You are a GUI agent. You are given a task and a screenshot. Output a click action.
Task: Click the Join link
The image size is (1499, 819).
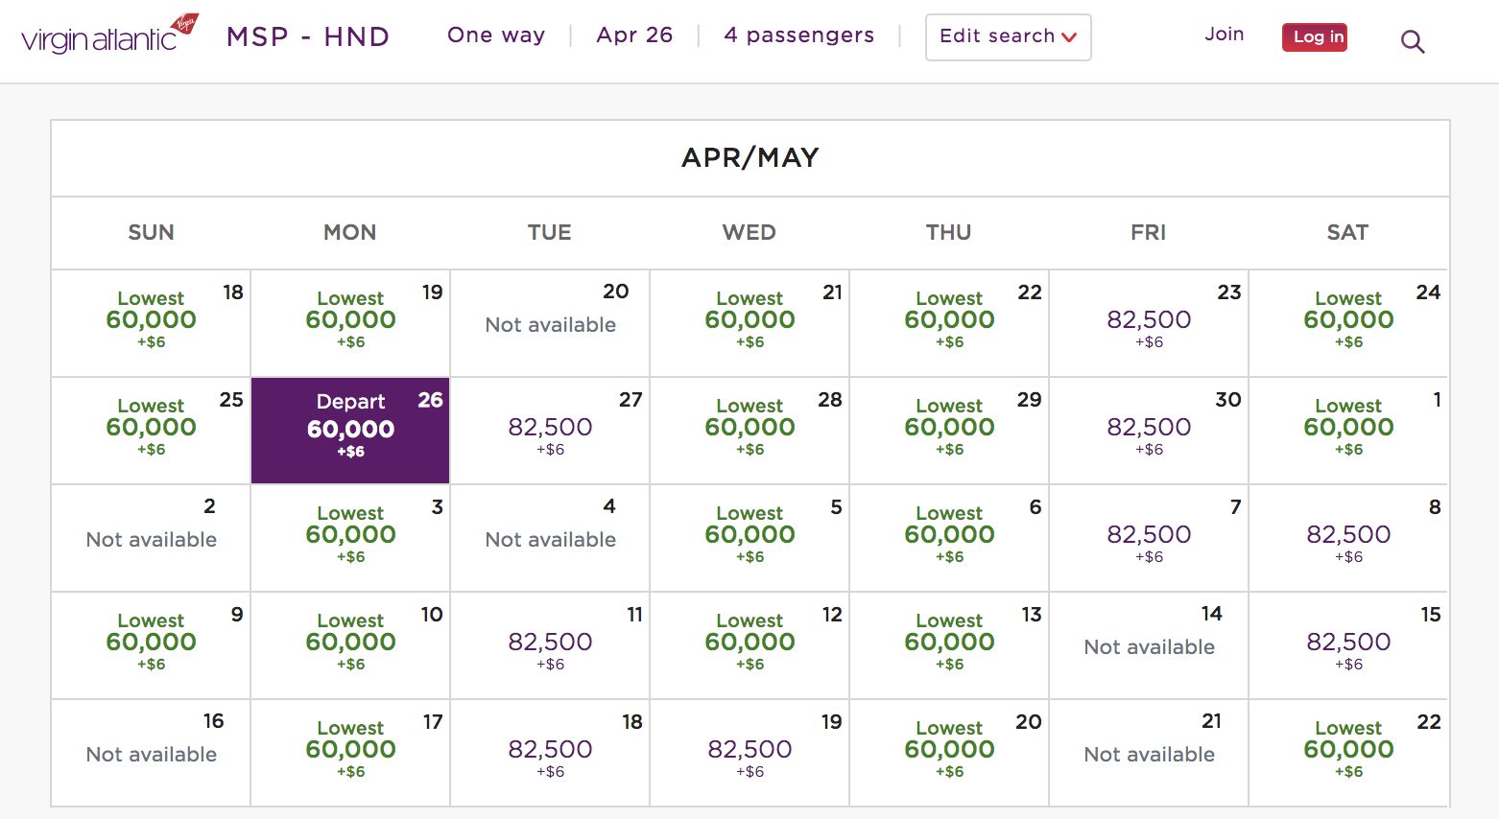(1224, 34)
